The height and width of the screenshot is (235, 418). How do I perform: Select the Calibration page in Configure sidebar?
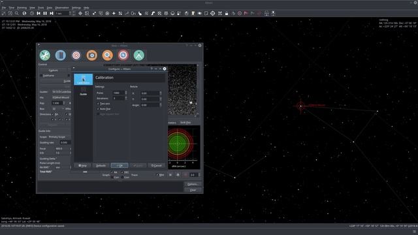coord(84,80)
